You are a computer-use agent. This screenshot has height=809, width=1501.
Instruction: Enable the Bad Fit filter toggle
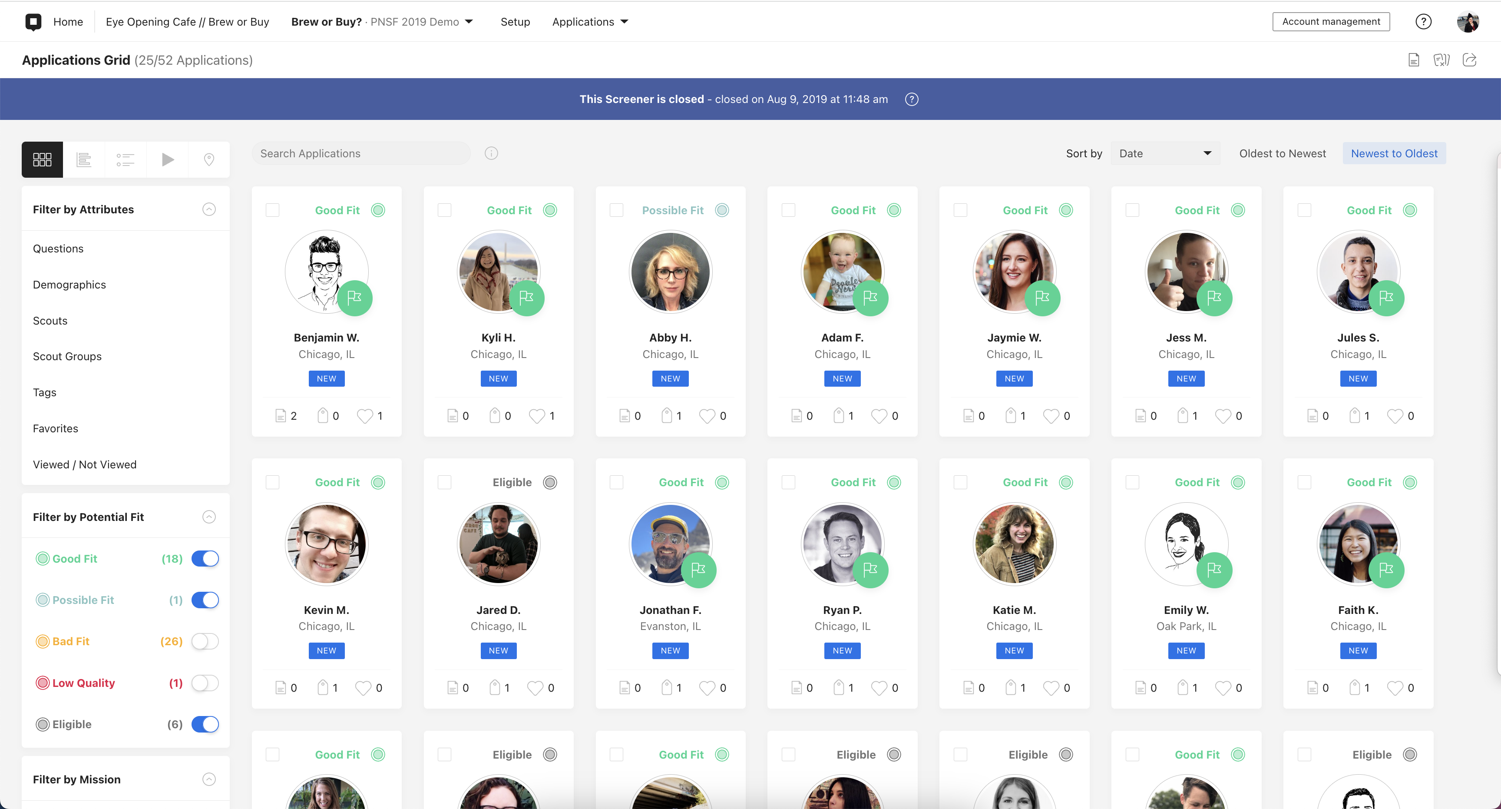(x=205, y=641)
